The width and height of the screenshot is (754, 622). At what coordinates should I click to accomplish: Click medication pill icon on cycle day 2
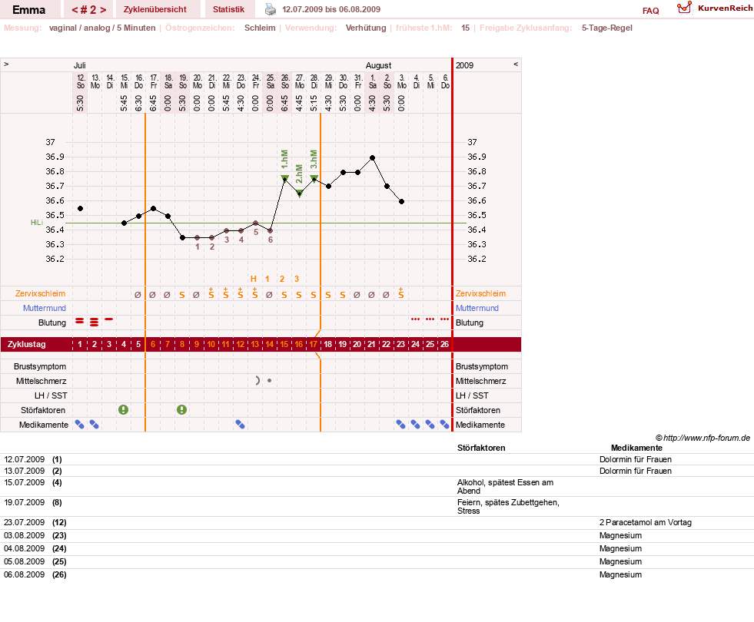(x=95, y=425)
